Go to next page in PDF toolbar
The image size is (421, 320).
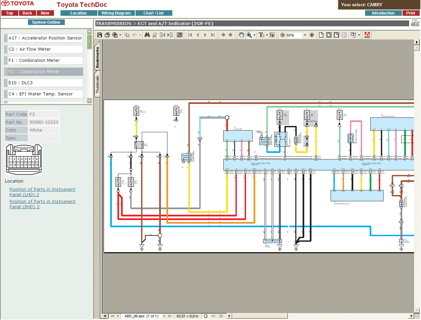pyautogui.click(x=205, y=35)
